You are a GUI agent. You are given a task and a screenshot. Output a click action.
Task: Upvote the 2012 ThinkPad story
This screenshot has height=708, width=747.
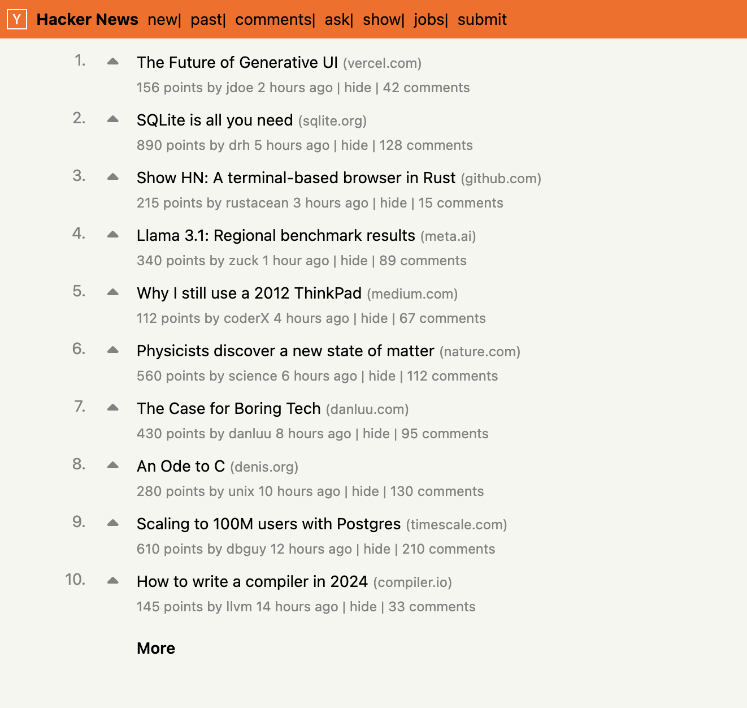click(113, 292)
